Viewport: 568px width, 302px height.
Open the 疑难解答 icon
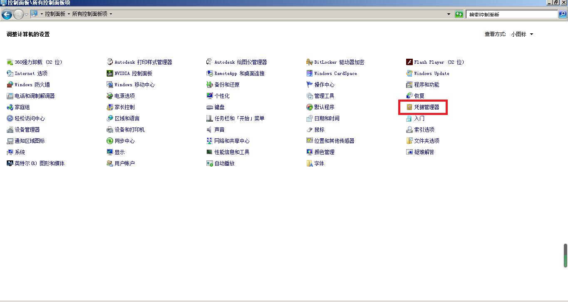tap(409, 152)
